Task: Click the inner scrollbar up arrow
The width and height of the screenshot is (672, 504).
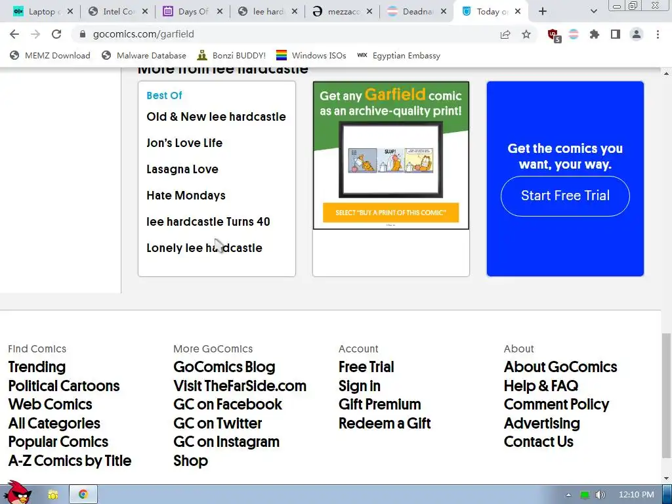Action: [666, 73]
